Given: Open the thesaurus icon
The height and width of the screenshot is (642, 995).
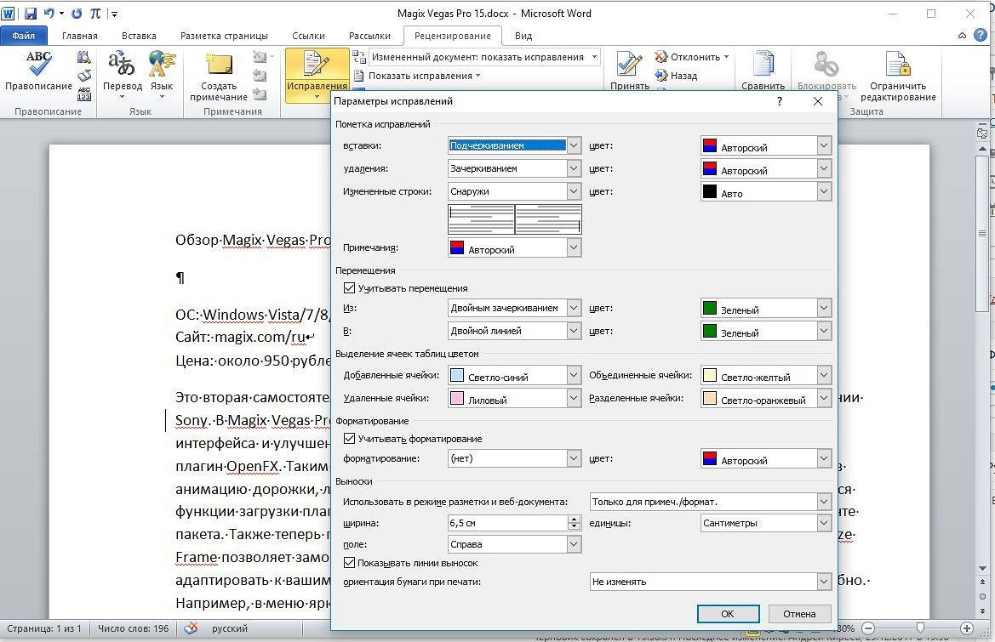Looking at the screenshot, I should pos(83,76).
